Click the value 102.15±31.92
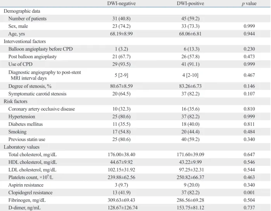 tap(121, 170)
